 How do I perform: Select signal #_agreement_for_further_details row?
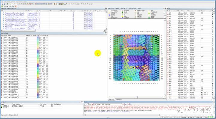coord(53,13)
